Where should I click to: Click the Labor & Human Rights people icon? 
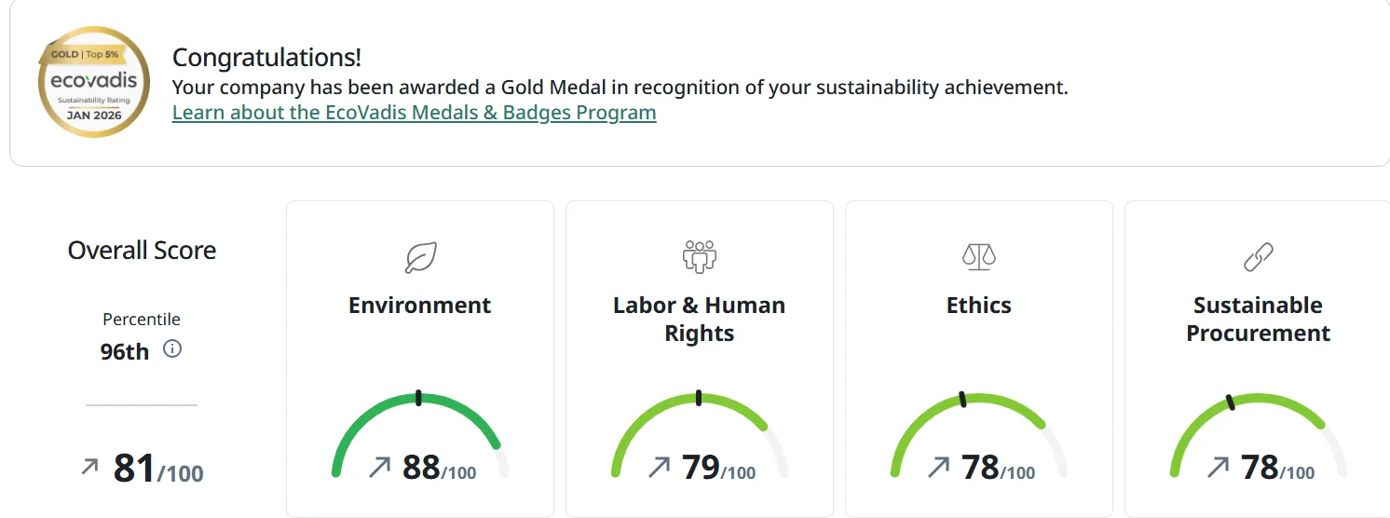point(699,256)
